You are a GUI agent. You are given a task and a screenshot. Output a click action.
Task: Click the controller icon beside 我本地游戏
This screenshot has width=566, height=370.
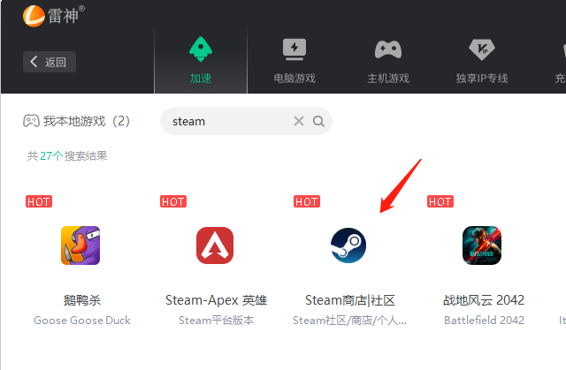31,121
